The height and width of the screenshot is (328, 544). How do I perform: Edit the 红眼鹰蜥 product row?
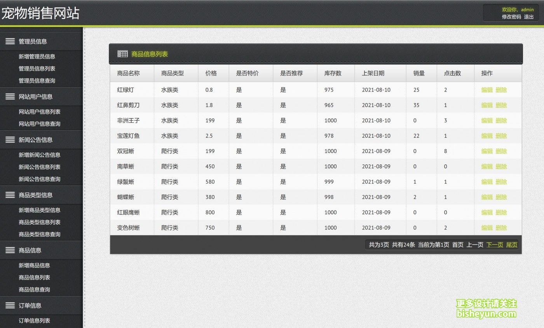[x=487, y=212]
